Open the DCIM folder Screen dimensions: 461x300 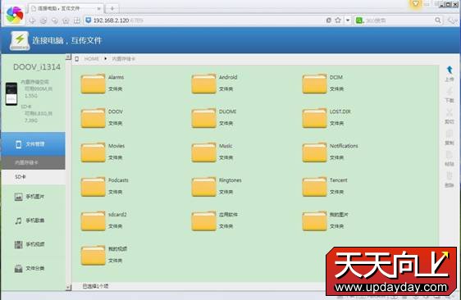[323, 84]
